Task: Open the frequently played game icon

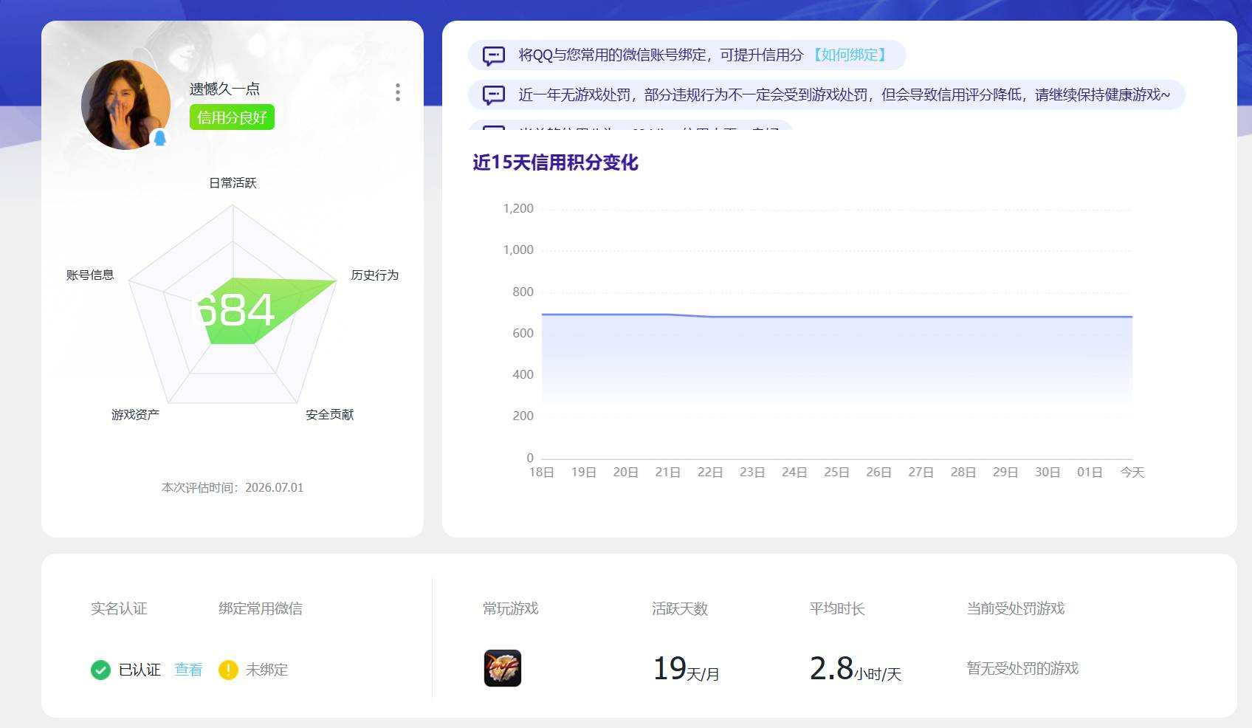Action: pyautogui.click(x=503, y=668)
